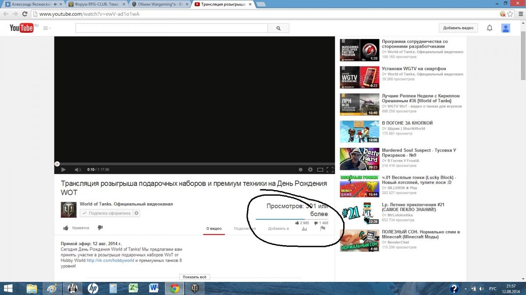Open the blue help icon in the system tray
The image size is (526, 295).
tap(455, 288)
